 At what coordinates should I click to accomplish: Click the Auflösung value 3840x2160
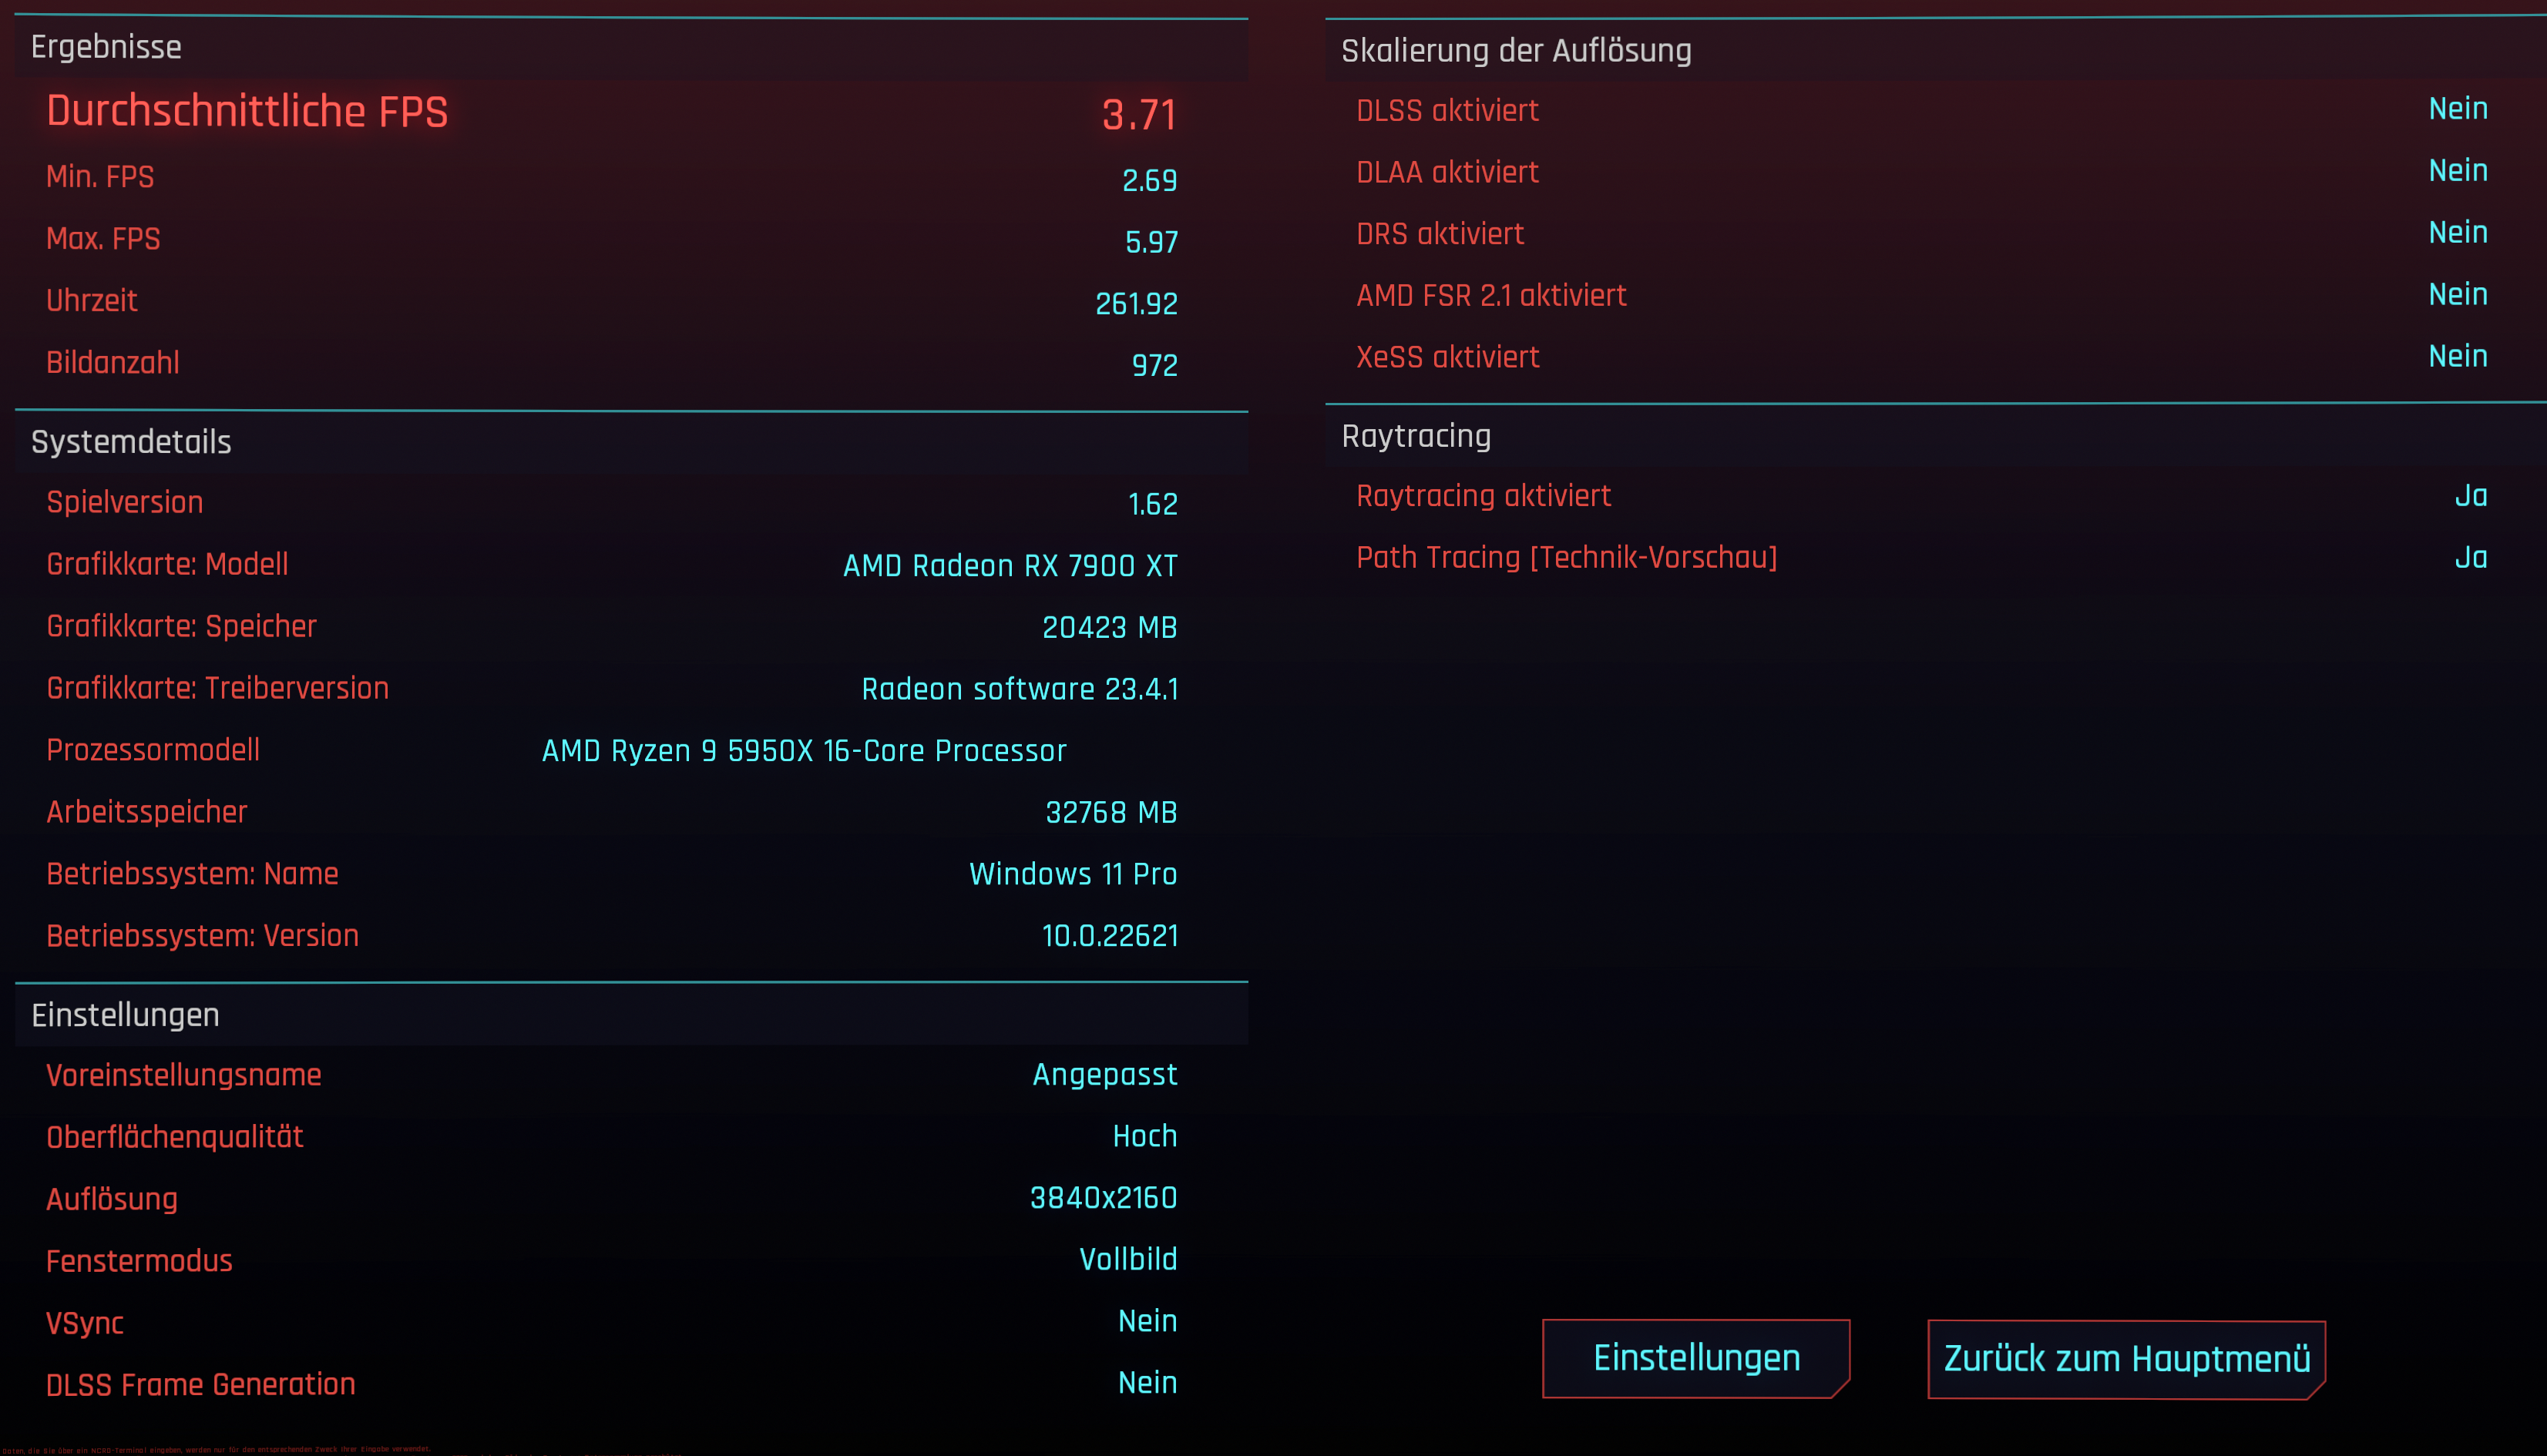1103,1198
